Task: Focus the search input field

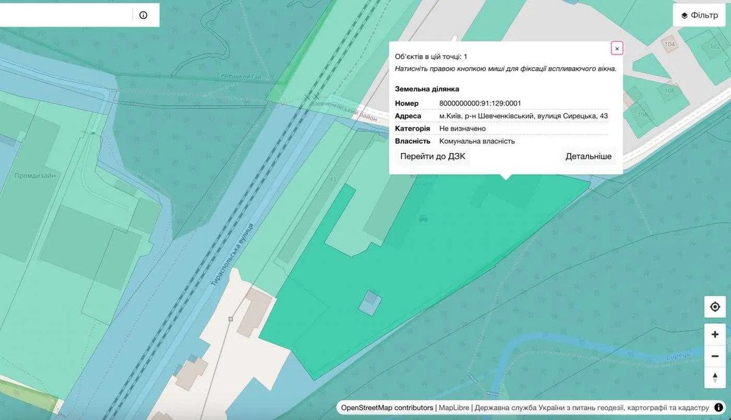Action: tap(64, 15)
